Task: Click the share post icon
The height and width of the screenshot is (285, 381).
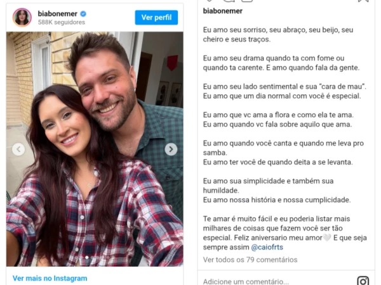Action: 247,1
